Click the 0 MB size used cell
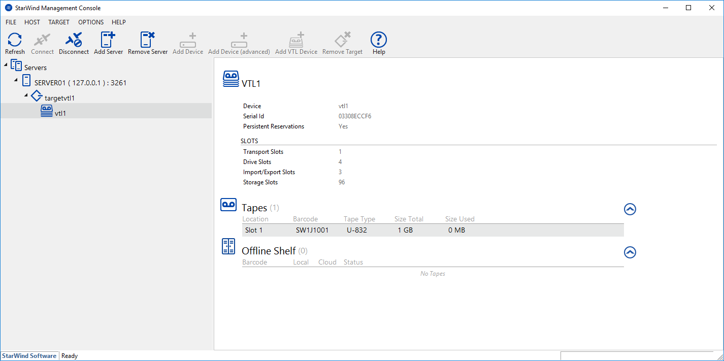Image resolution: width=724 pixels, height=361 pixels. click(456, 230)
